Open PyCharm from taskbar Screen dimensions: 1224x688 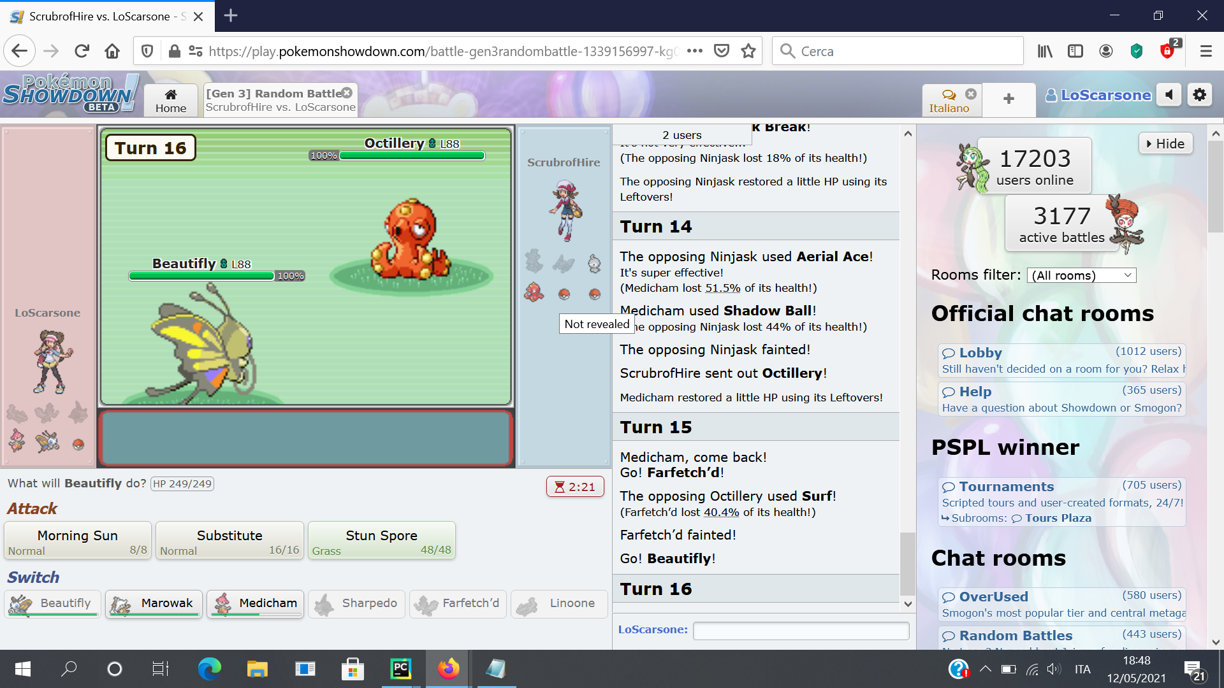point(400,669)
